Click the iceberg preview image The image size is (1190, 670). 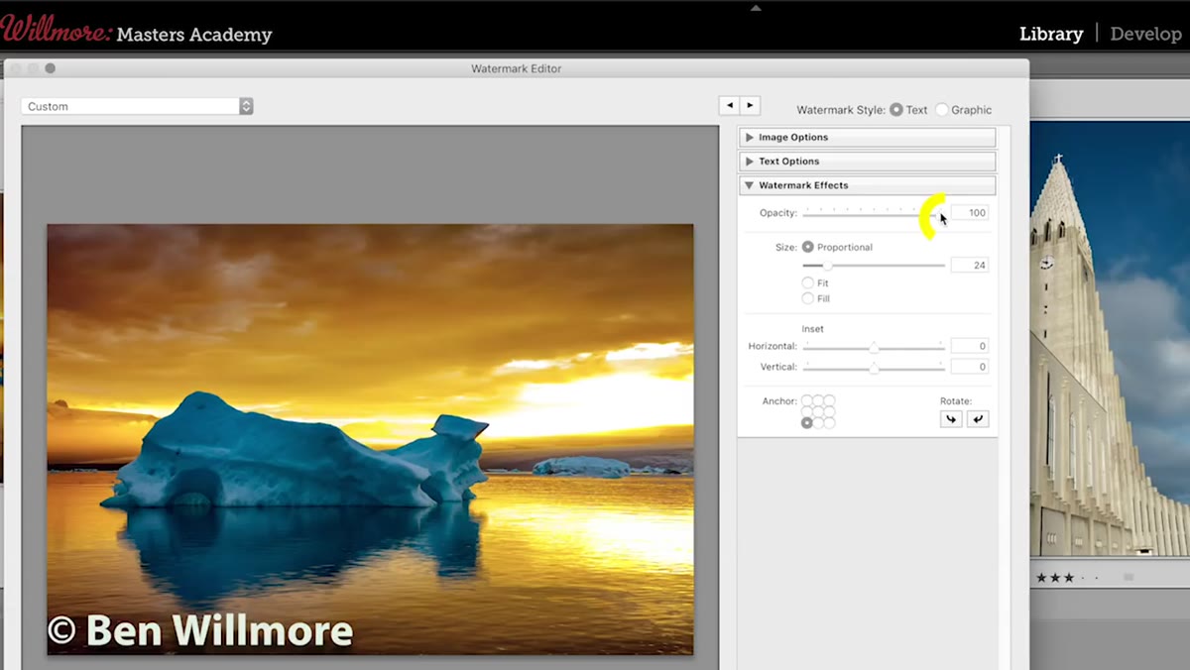coord(370,439)
